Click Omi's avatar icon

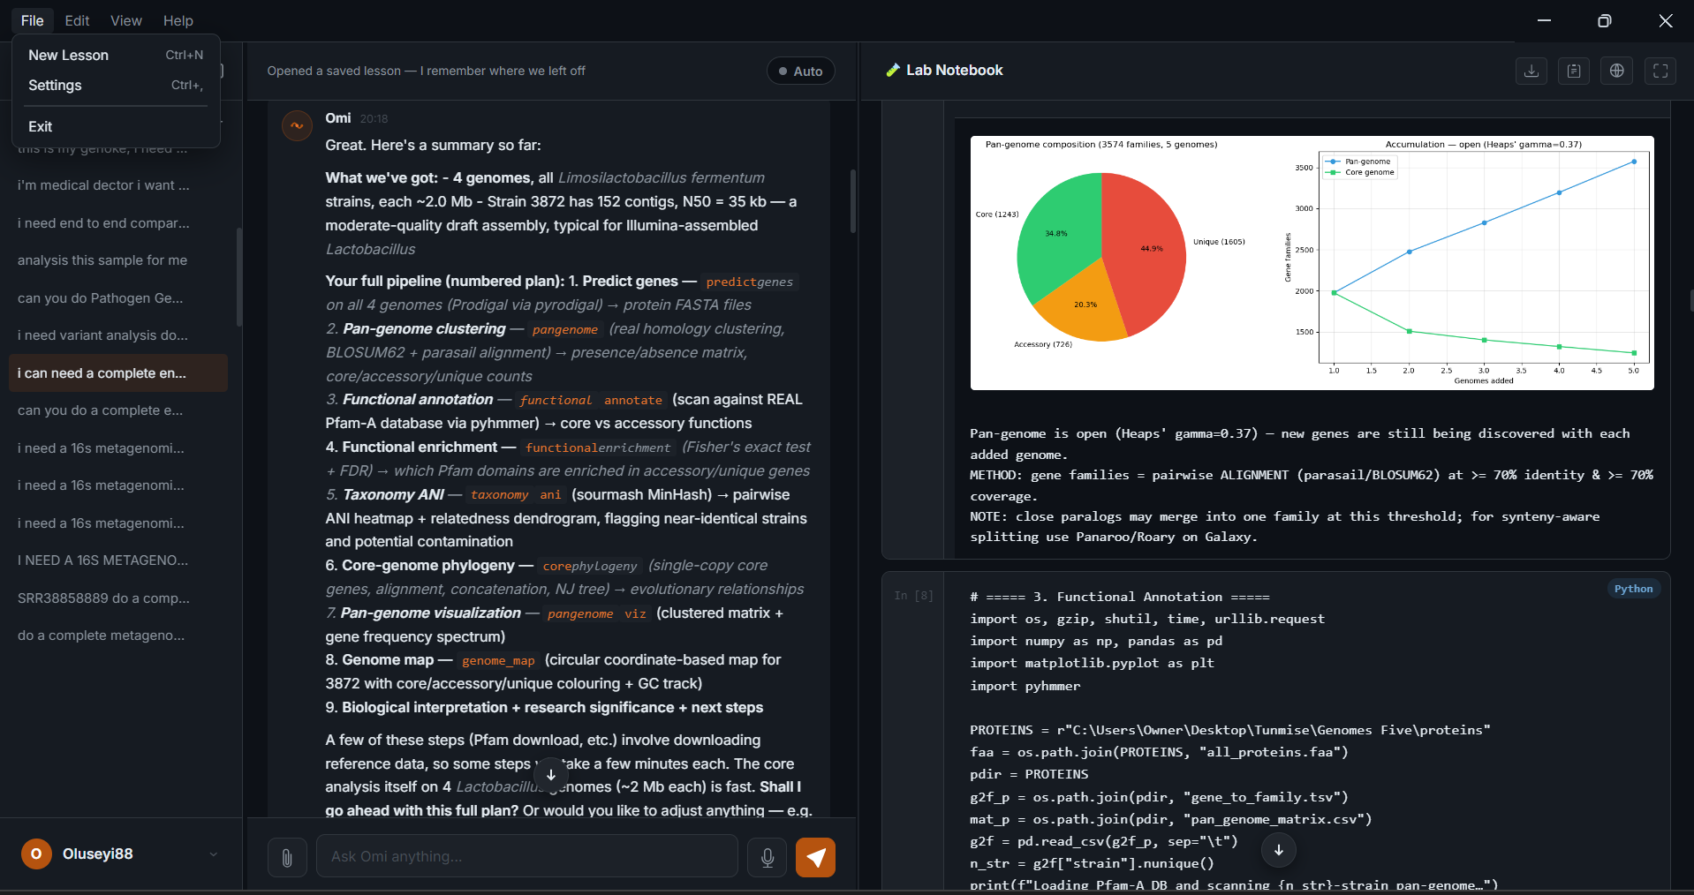click(297, 125)
